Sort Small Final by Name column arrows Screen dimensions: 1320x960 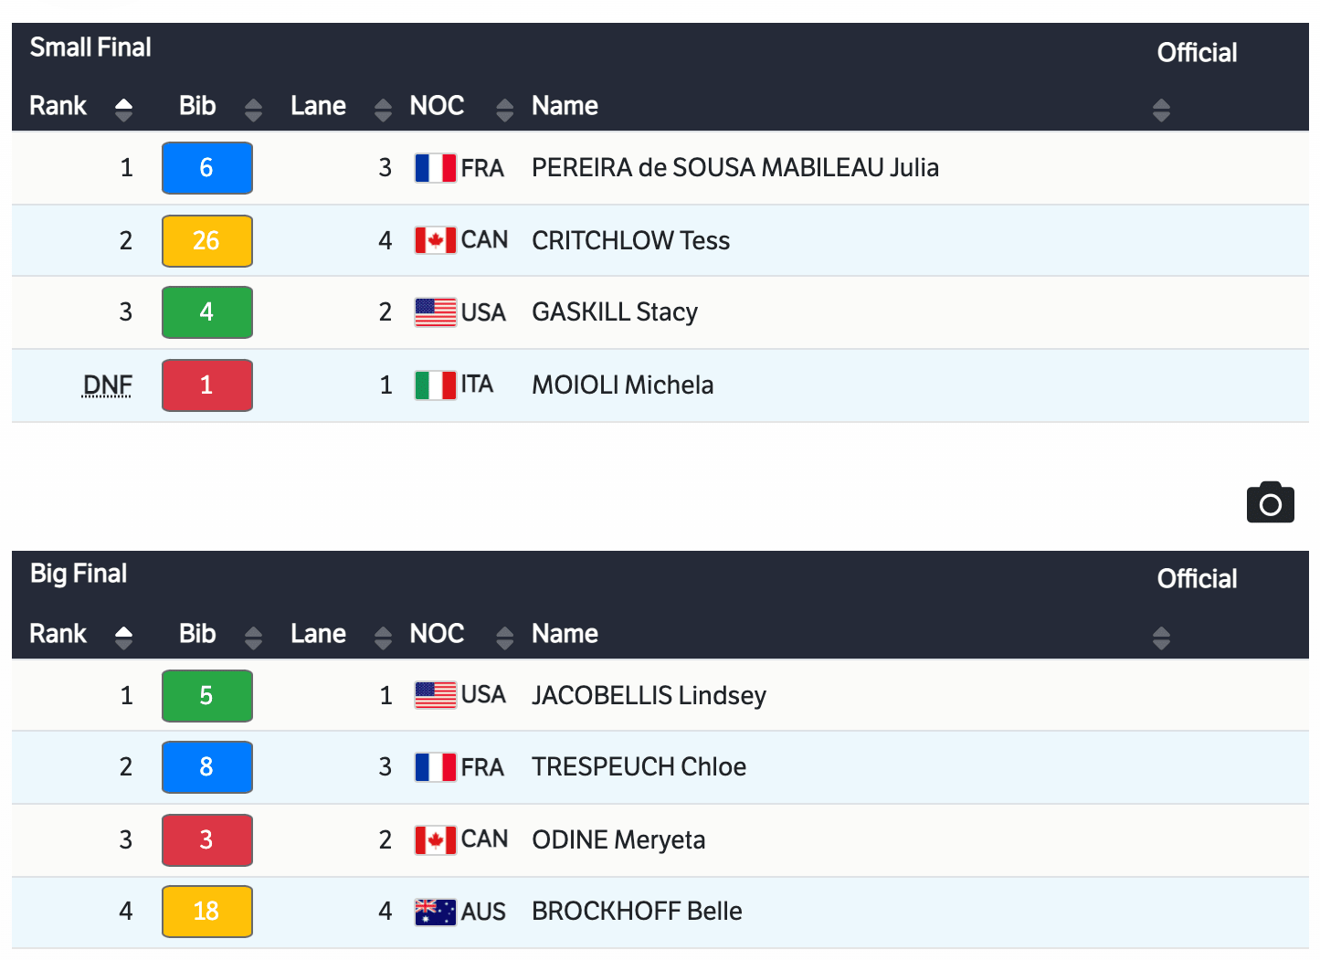[1161, 110]
